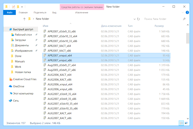Open the address bar history dropdown
This screenshot has height=129, width=193.
click(x=134, y=19)
